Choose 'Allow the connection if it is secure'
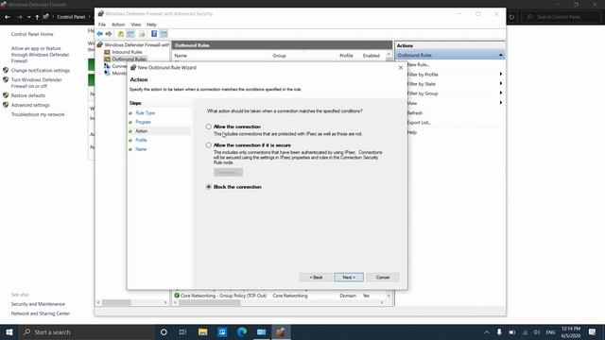 [x=209, y=144]
